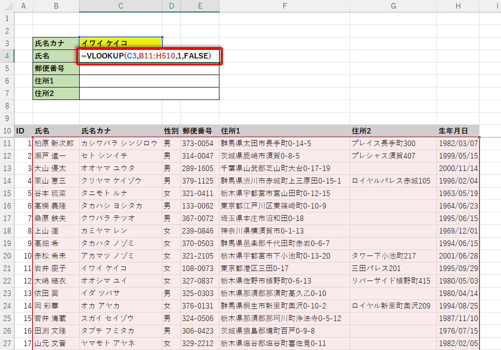The height and width of the screenshot is (350, 501).
Task: Select the cell containing リバーサイド植野町415
Action: (x=393, y=281)
